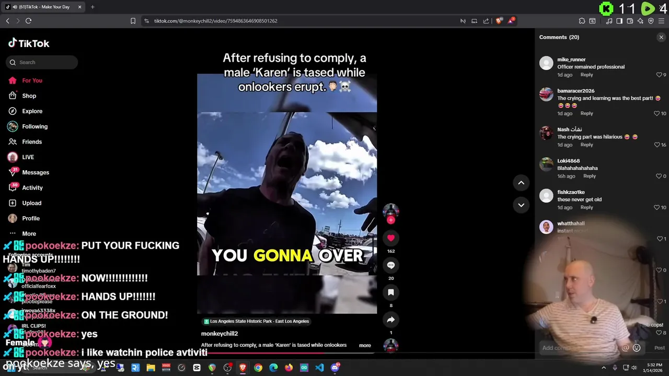Like Loki4868's comment
This screenshot has height=376, width=669.
(x=659, y=176)
